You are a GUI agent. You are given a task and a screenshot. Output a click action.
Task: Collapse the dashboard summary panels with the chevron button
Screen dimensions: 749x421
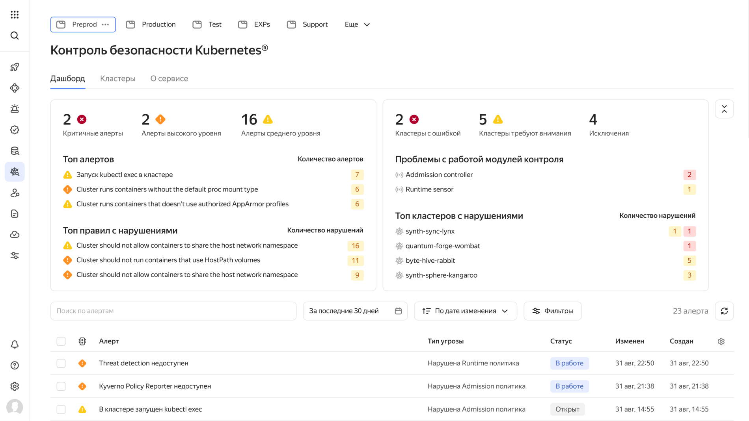pos(724,109)
